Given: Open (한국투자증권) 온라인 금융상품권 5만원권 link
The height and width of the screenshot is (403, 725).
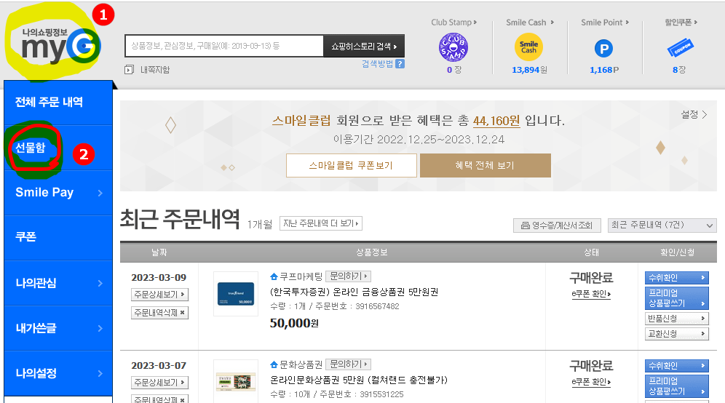Looking at the screenshot, I should pyautogui.click(x=354, y=292).
